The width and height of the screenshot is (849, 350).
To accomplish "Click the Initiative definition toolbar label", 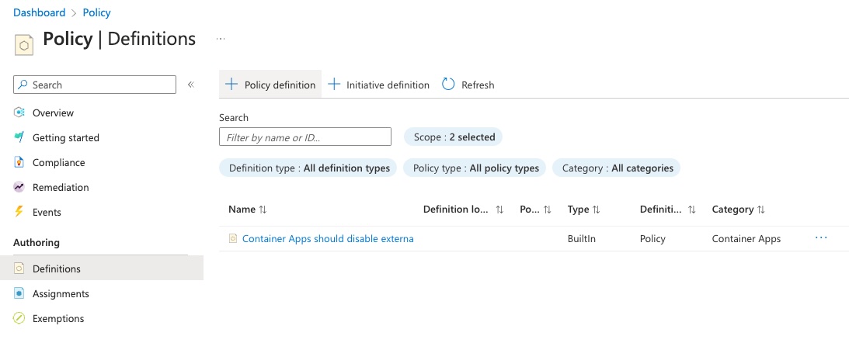I will coord(388,85).
